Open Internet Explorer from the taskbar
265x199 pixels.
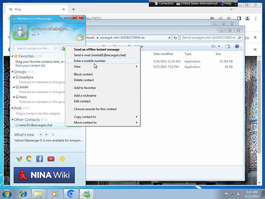tap(23, 194)
